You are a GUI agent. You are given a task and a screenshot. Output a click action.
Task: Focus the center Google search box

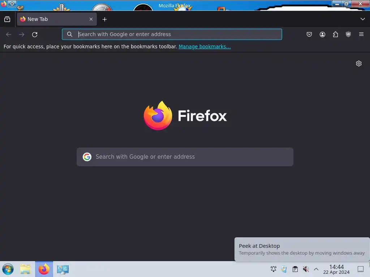coord(185,157)
